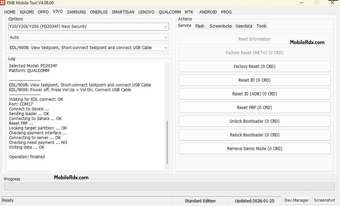340x206 pixels.
Task: Expand the EDL/9008 connection method dropdown
Action: pos(88,48)
